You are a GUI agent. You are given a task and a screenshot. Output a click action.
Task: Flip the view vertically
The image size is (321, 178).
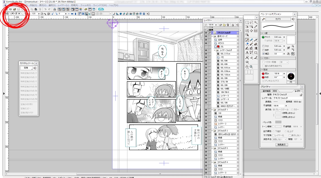click(75, 14)
